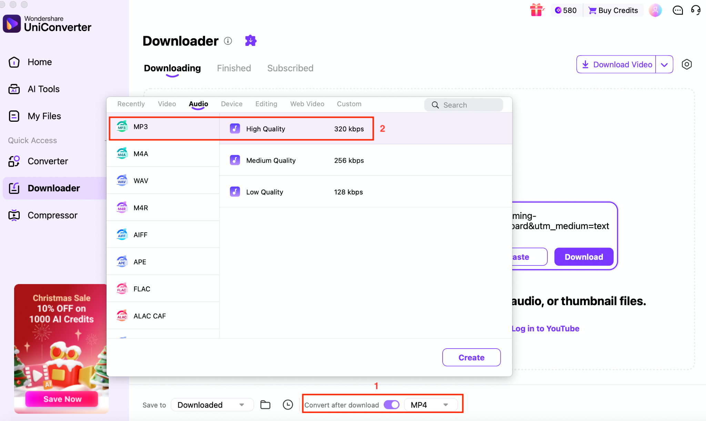Switch to the Converter tool
The width and height of the screenshot is (706, 421).
[48, 161]
